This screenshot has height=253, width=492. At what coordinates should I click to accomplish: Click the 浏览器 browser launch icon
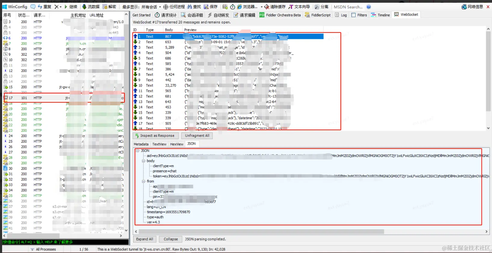239,7
